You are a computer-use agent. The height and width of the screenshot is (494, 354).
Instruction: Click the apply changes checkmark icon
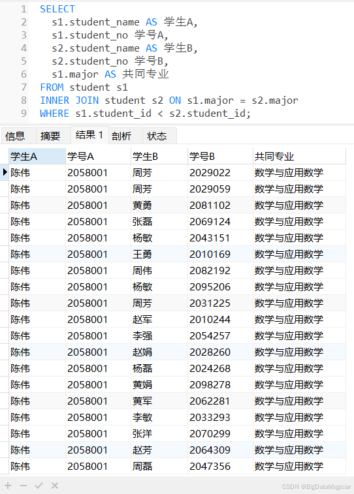(39, 486)
